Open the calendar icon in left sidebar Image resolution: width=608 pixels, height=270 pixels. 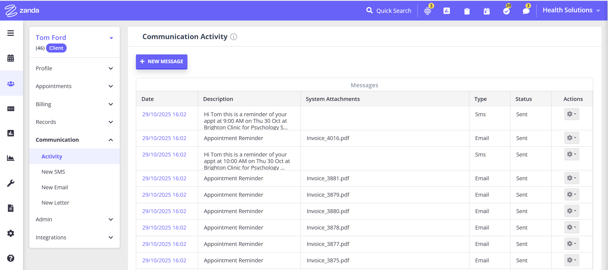(11, 58)
